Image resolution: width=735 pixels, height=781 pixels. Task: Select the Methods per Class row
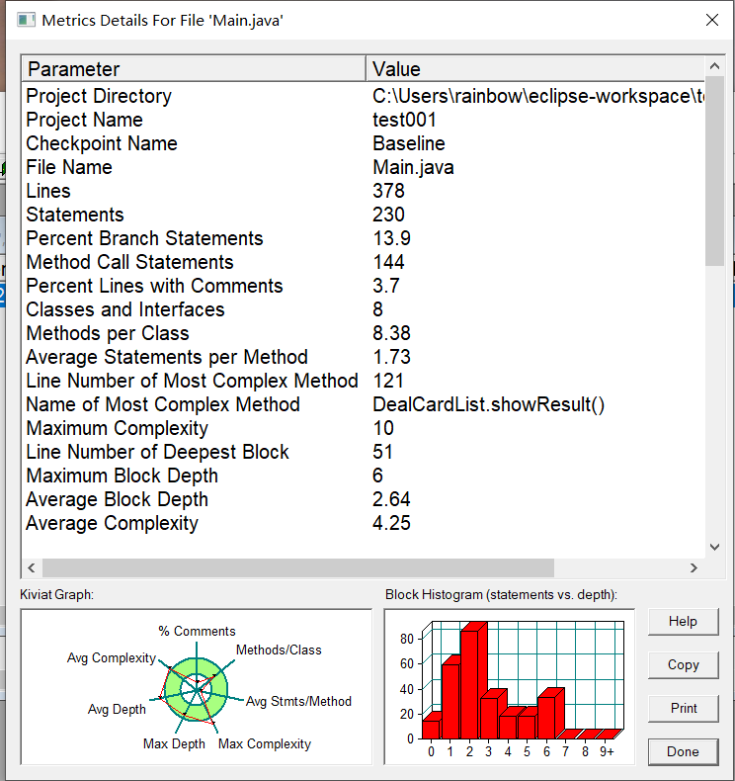(364, 333)
